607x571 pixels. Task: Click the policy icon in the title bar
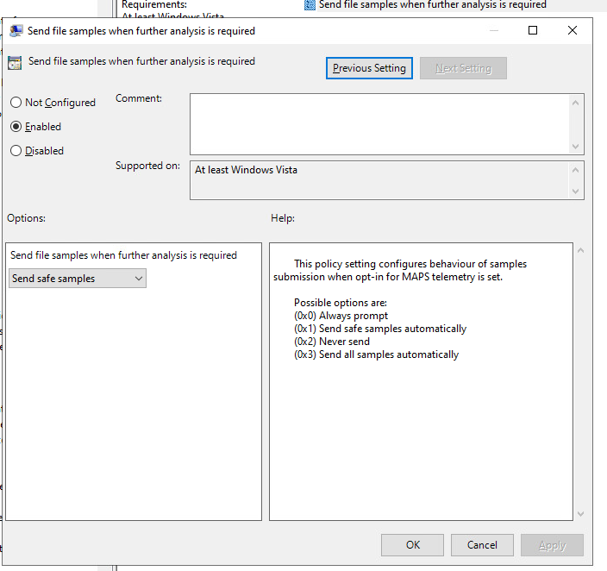coord(16,31)
